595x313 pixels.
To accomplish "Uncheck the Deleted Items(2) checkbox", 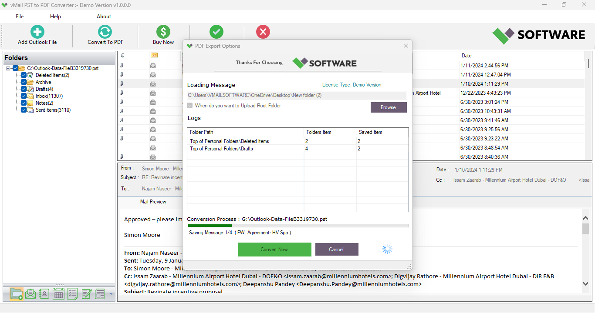I will 24,75.
